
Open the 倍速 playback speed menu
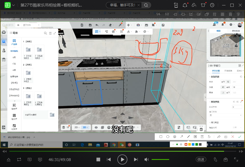coord(201,160)
